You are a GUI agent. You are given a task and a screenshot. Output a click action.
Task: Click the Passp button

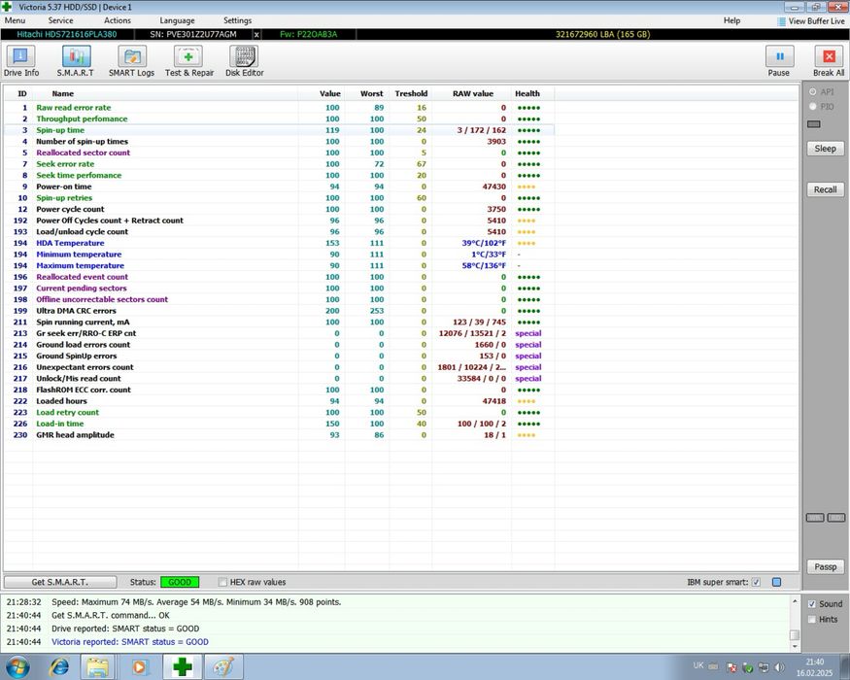tap(825, 566)
